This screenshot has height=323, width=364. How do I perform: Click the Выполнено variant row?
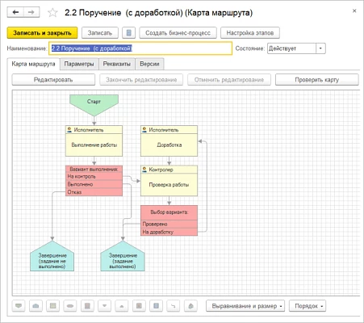click(94, 184)
